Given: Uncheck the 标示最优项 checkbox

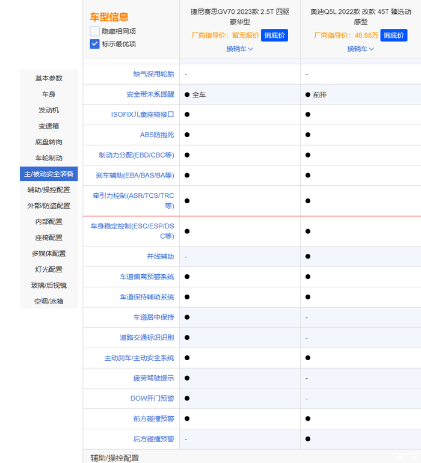Looking at the screenshot, I should coord(95,44).
